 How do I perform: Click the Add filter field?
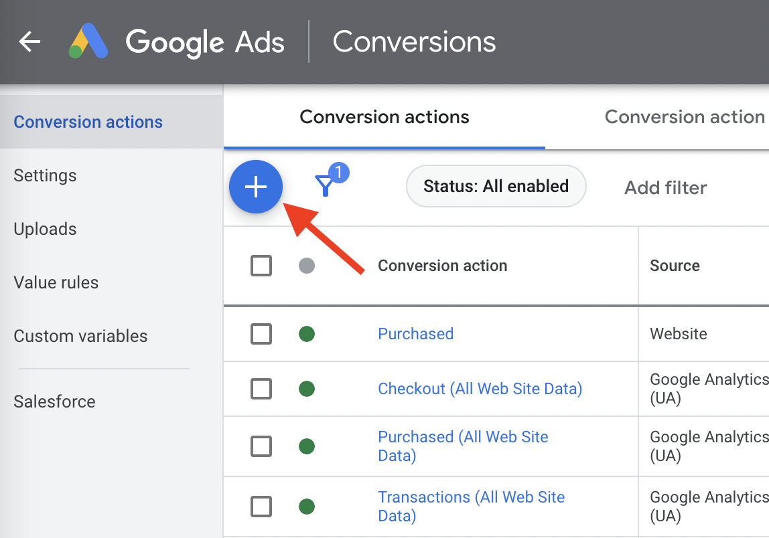click(666, 187)
